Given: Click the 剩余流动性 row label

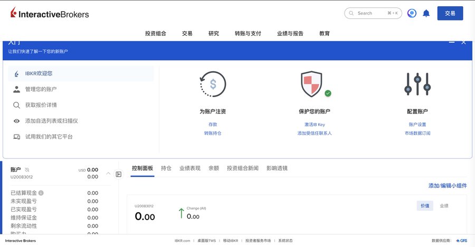Looking at the screenshot, I should 24,226.
